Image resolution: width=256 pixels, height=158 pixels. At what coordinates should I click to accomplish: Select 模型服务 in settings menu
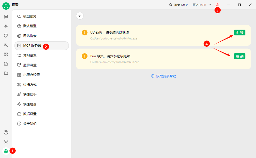[x=30, y=16]
